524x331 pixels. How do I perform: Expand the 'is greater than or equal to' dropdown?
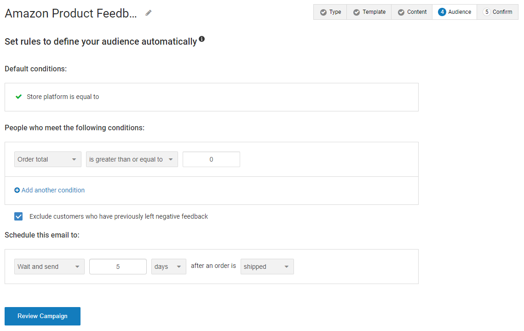coord(132,159)
